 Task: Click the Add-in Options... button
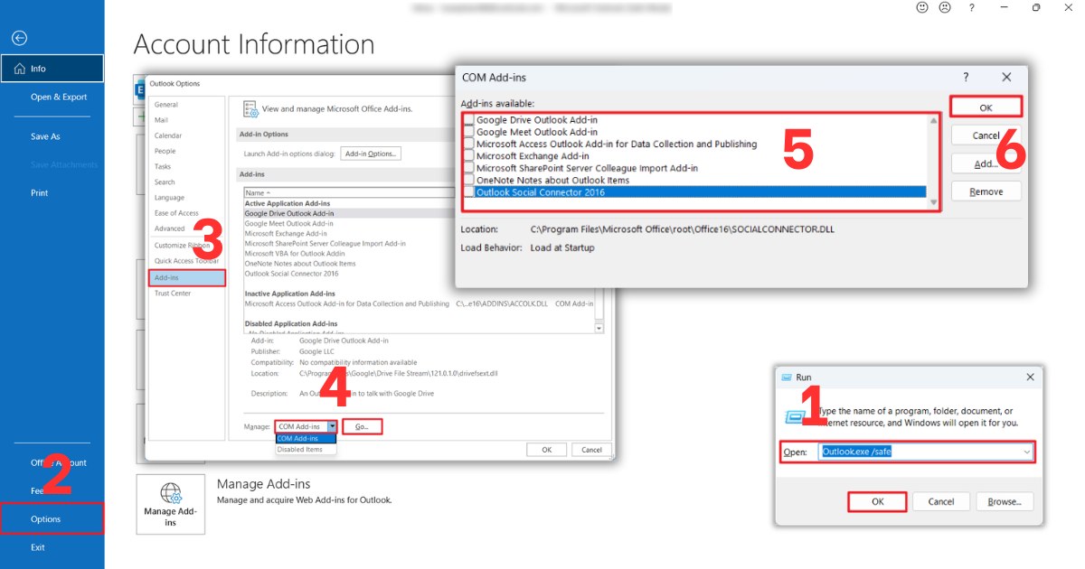pos(371,154)
